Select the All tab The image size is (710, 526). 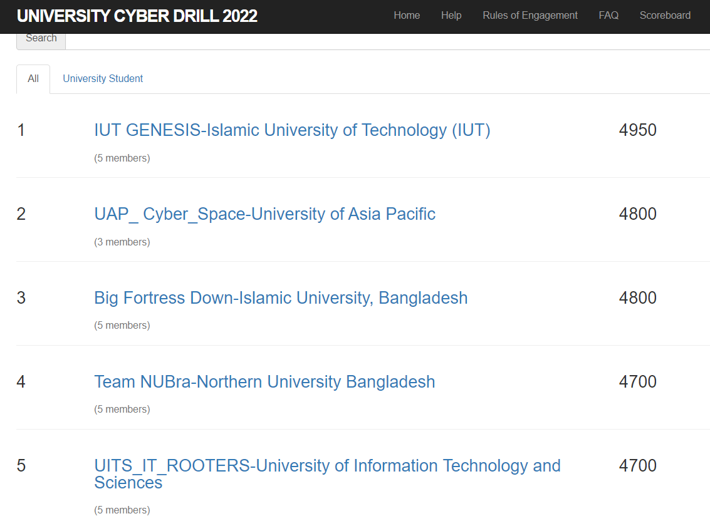pyautogui.click(x=33, y=79)
